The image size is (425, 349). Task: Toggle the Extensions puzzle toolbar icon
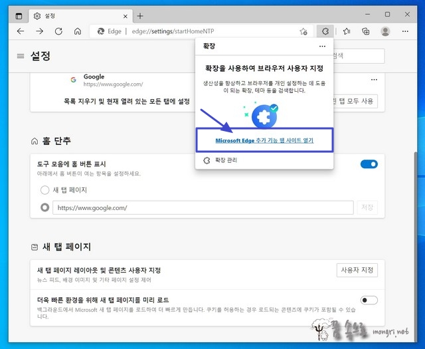point(325,31)
